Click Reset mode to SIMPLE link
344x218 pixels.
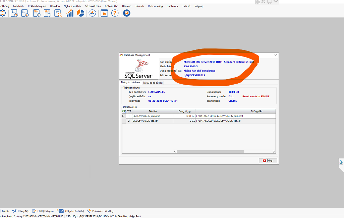[256, 96]
